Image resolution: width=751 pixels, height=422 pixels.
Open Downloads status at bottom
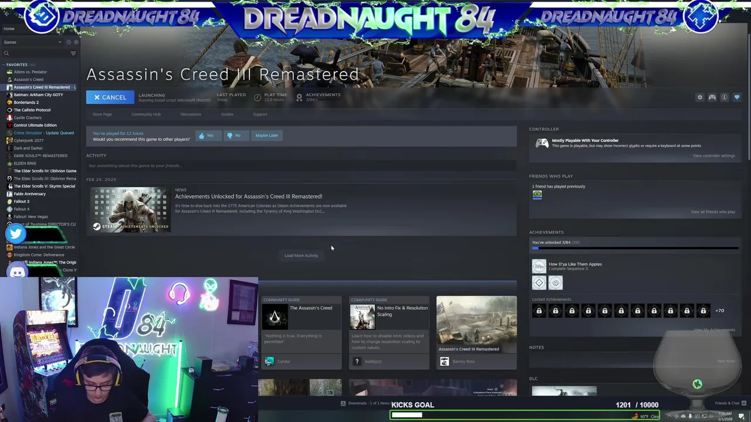(366, 403)
